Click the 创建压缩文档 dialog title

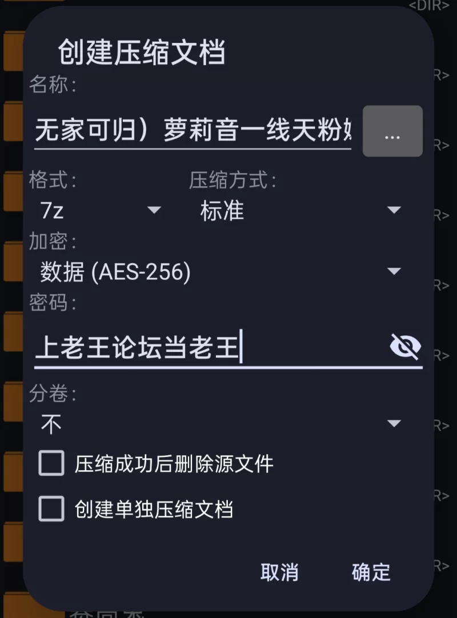point(141,53)
